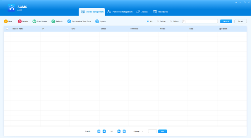Image resolution: width=251 pixels, height=138 pixels.
Task: Click the green Refresh icon
Action: 53,21
